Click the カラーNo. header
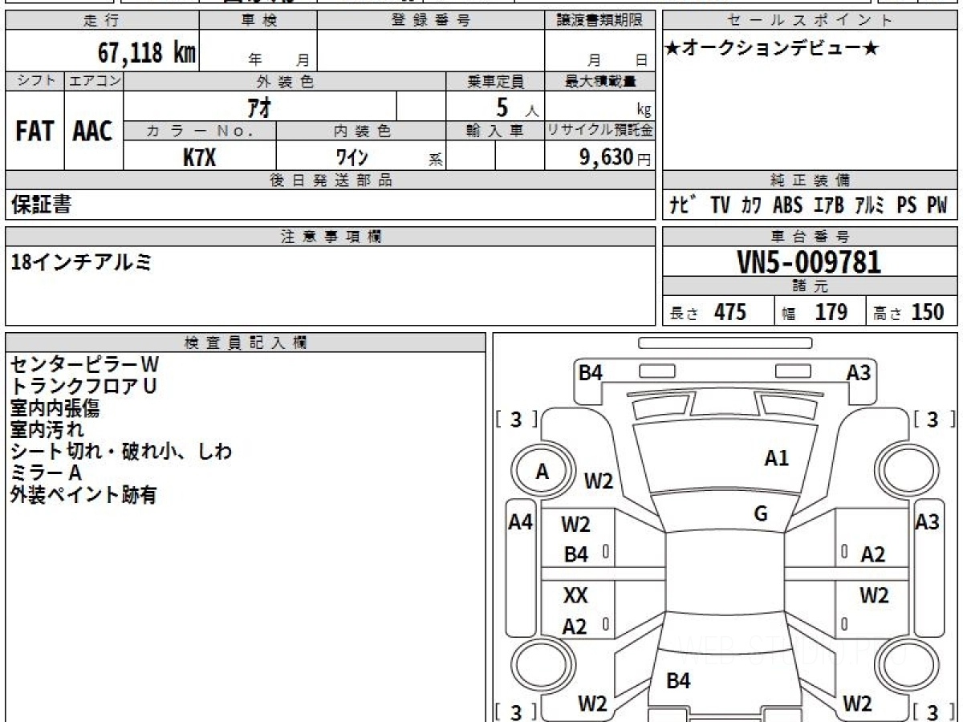The image size is (963, 722). (200, 131)
